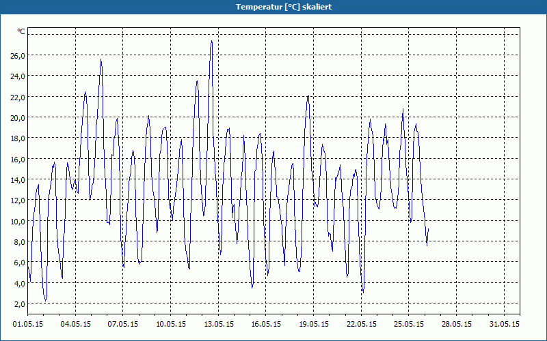Click the °C unit label on axis

pos(21,31)
